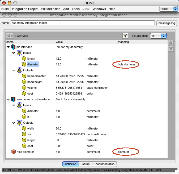Open the Build View dropdown arrow
The height and width of the screenshot is (174, 179).
[125, 36]
